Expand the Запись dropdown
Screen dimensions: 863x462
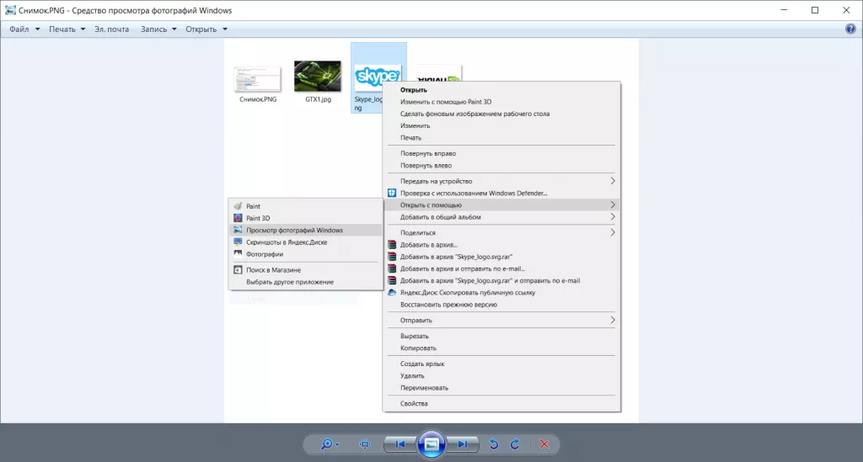(158, 29)
